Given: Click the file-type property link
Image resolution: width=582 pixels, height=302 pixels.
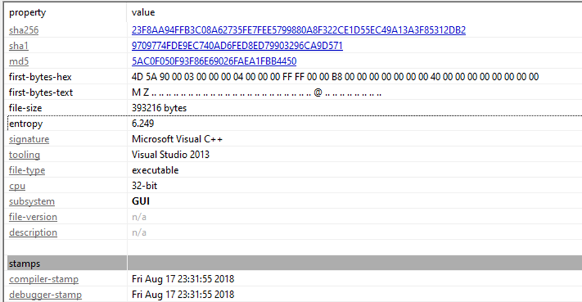Looking at the screenshot, I should (27, 170).
